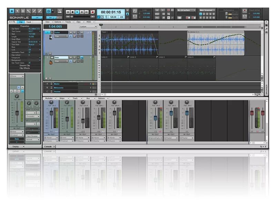
Task: Toggle the global FX bypass button
Action: [157, 18]
